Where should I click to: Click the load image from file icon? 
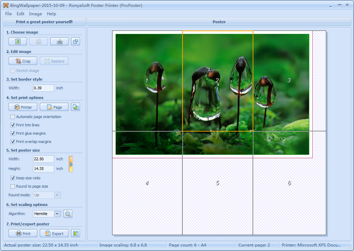tap(17, 42)
